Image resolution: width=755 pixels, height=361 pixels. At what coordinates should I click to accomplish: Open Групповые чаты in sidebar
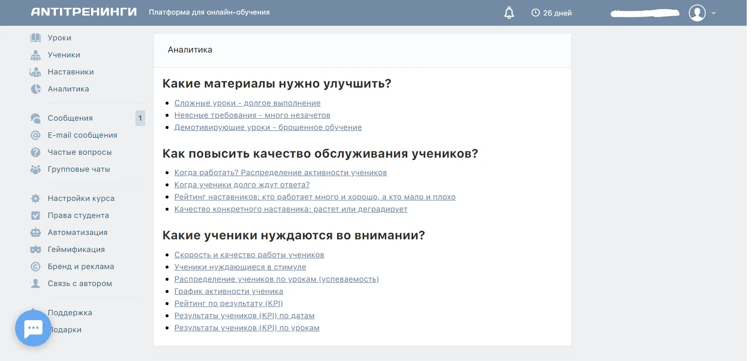79,169
